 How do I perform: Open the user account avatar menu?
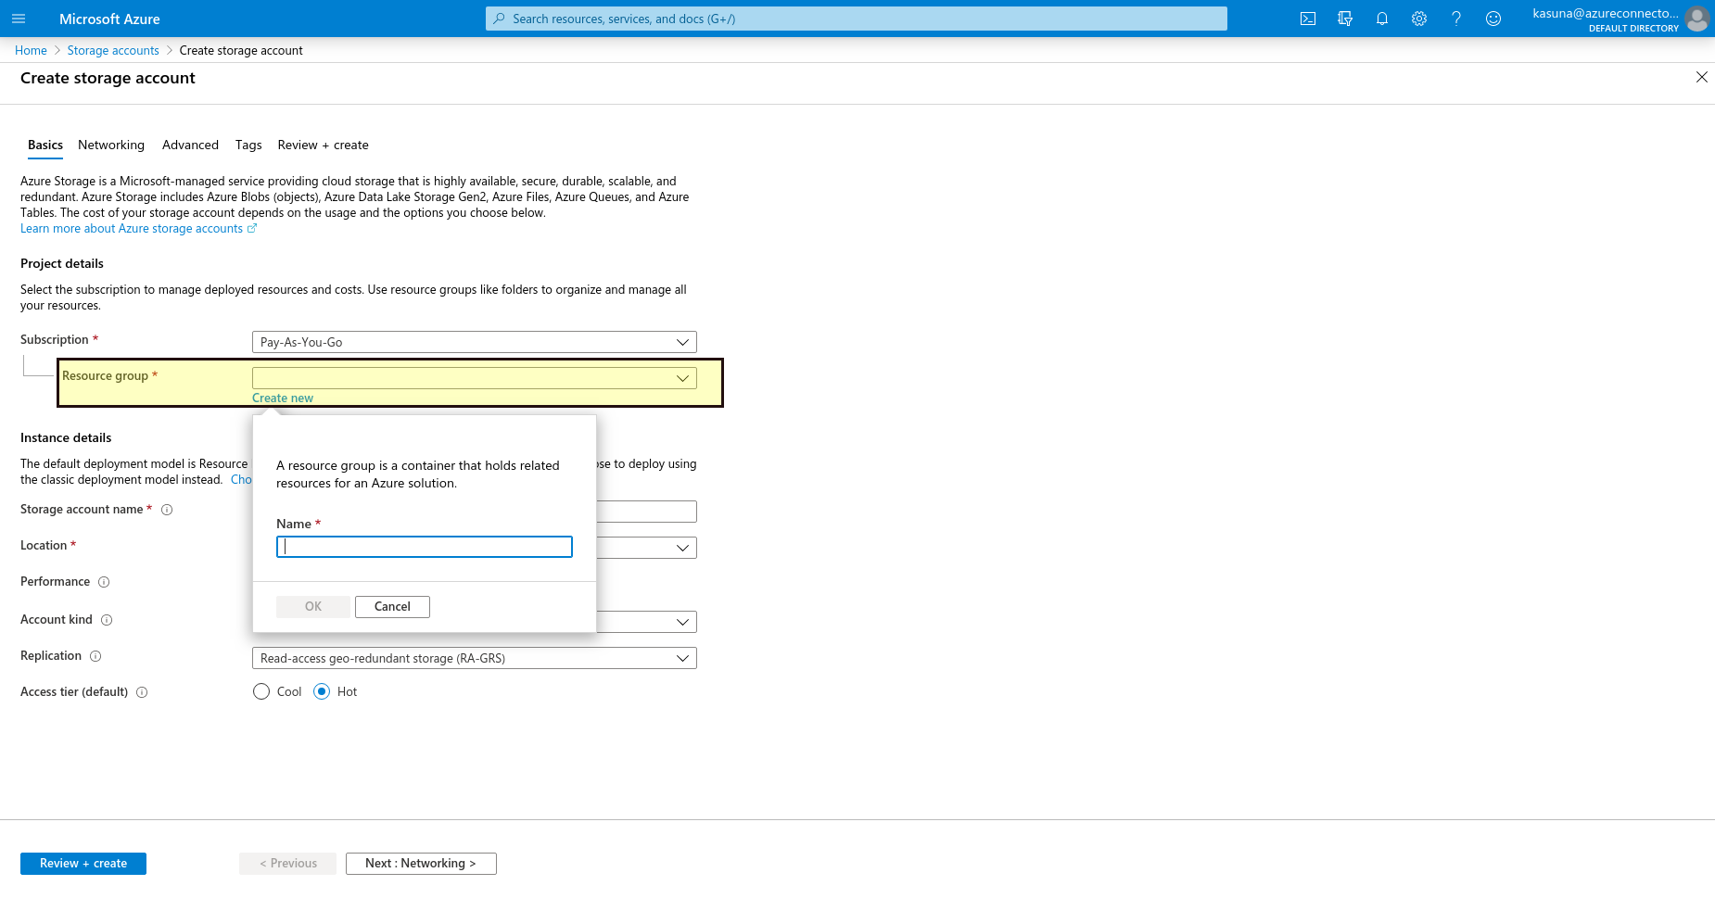(1697, 19)
